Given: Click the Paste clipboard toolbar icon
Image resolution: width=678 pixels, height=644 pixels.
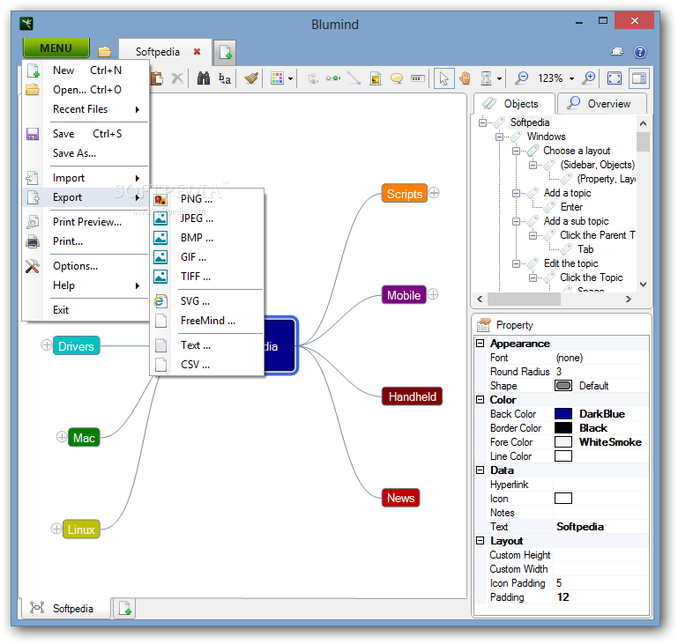Looking at the screenshot, I should pyautogui.click(x=157, y=78).
